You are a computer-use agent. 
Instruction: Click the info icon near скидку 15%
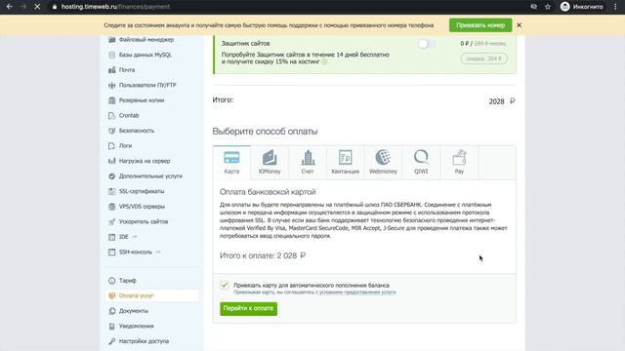324,61
